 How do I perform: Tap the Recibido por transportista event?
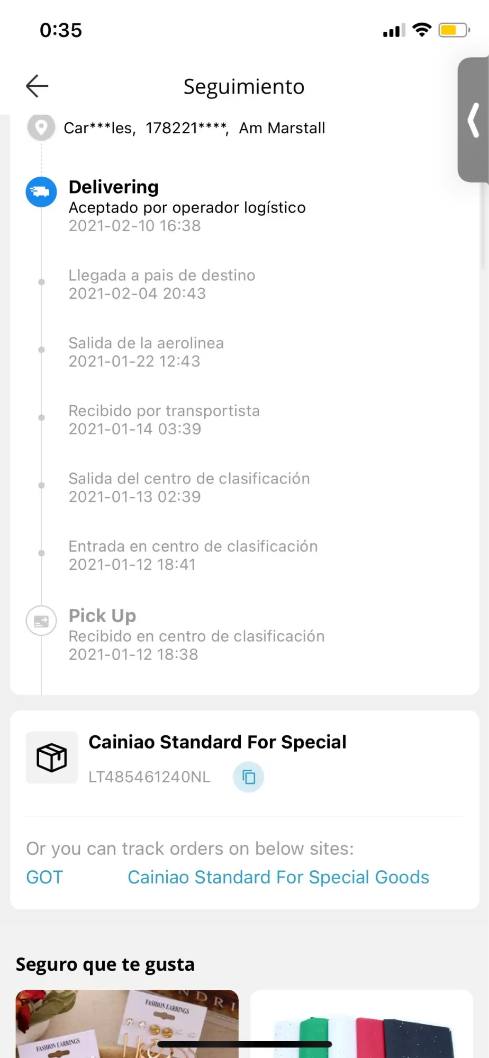click(164, 419)
